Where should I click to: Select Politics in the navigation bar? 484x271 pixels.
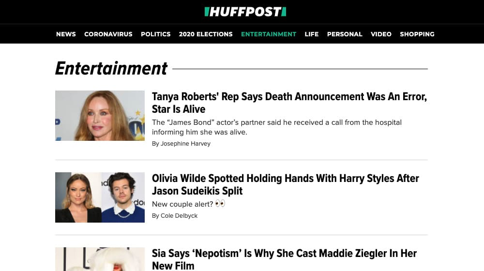click(x=155, y=34)
